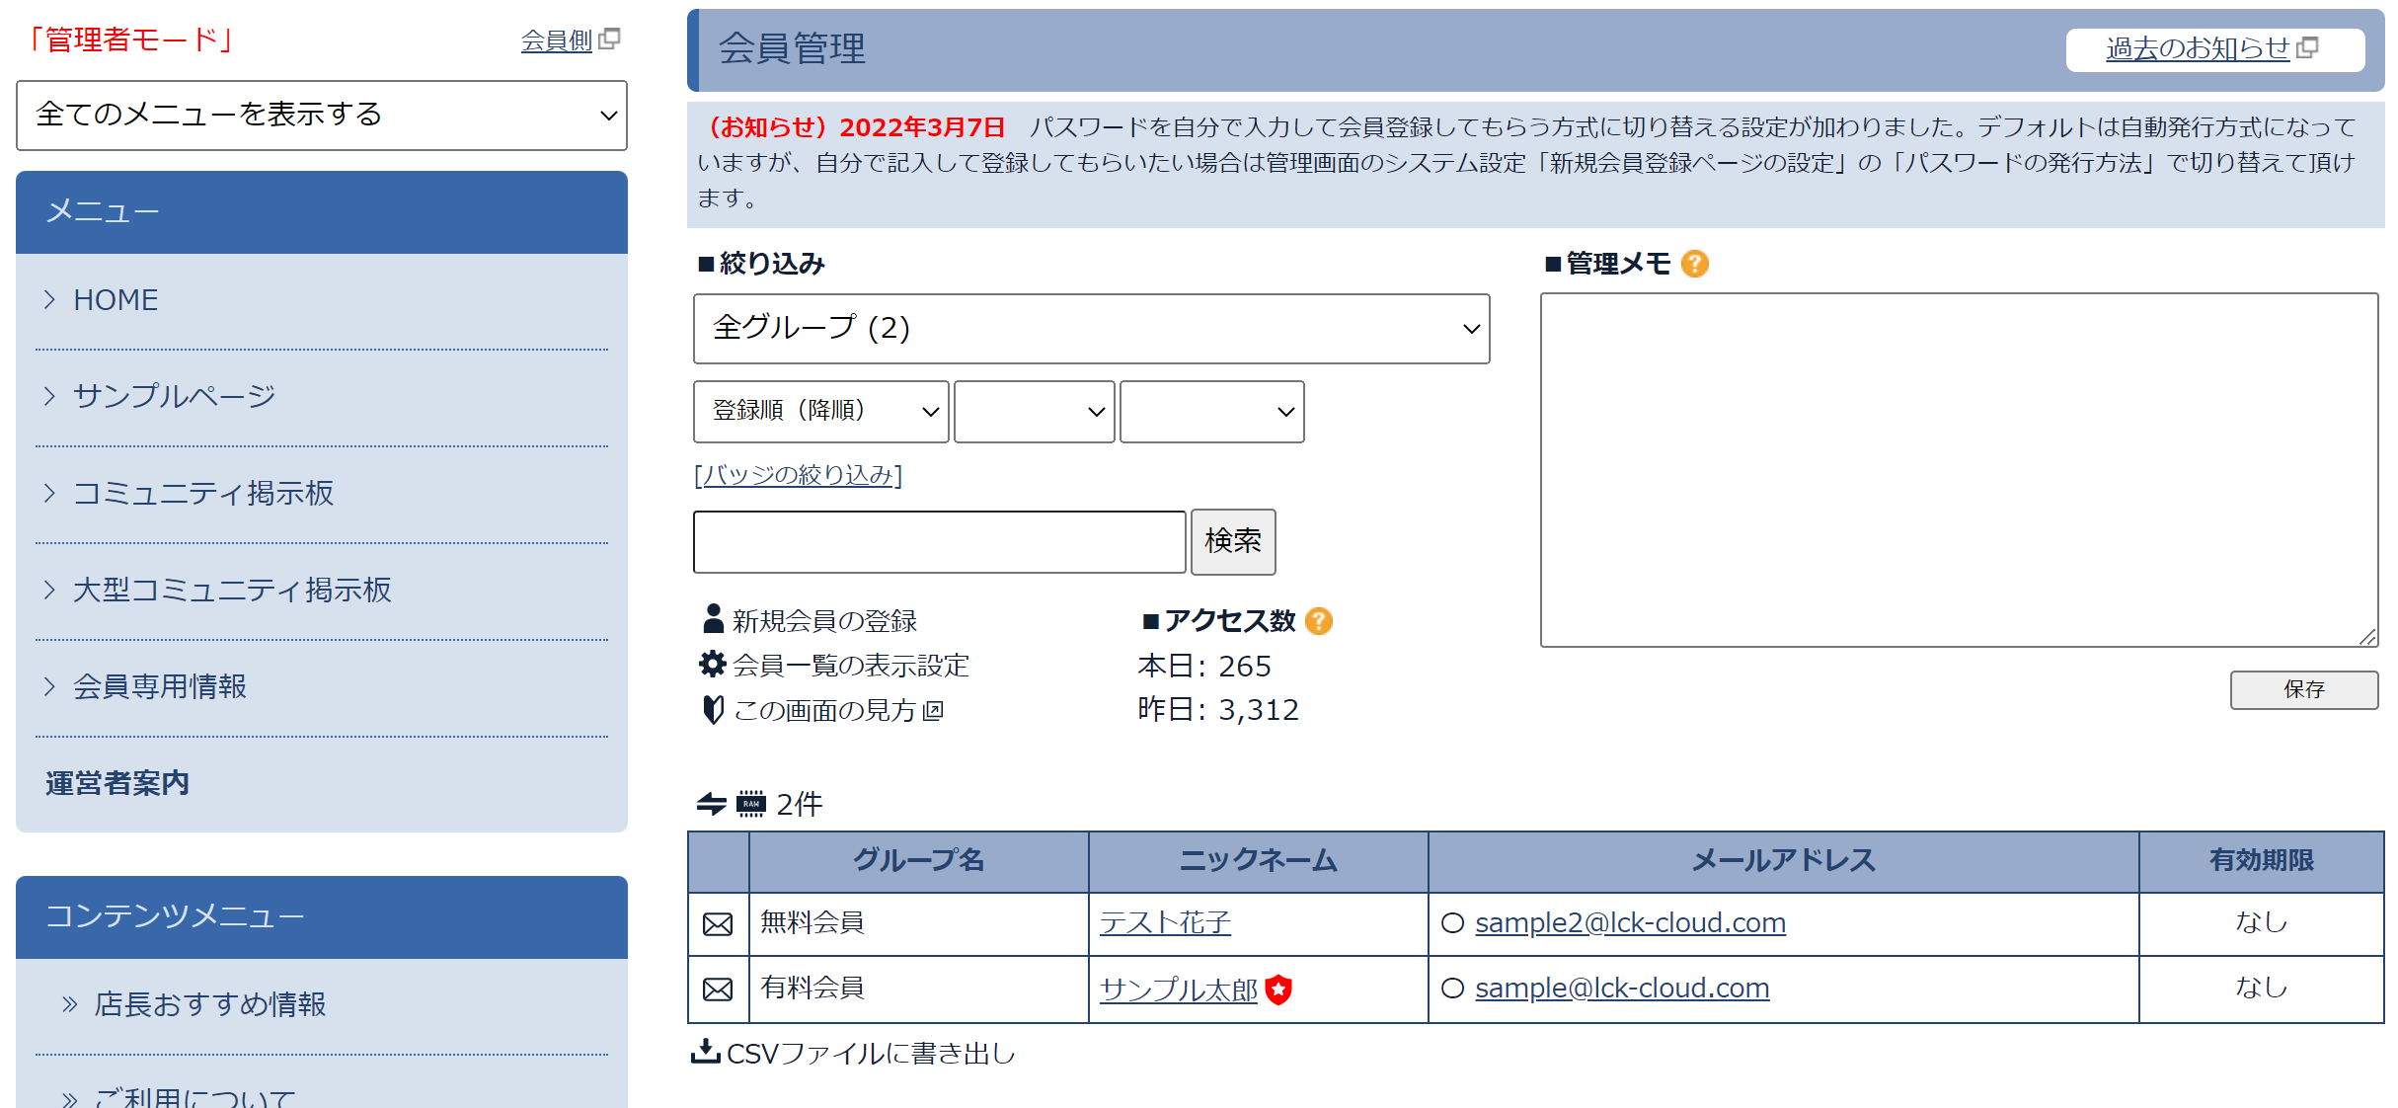The image size is (2398, 1108).
Task: Click the 昨日: 3,312 access count
Action: click(x=1218, y=710)
